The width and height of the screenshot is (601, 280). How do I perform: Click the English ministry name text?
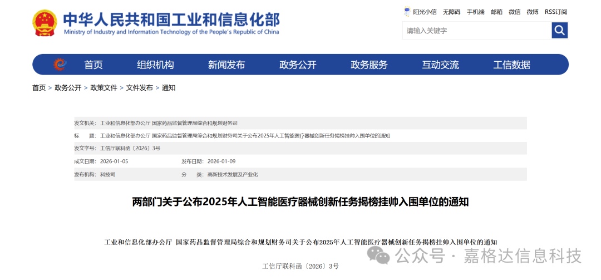click(x=171, y=32)
